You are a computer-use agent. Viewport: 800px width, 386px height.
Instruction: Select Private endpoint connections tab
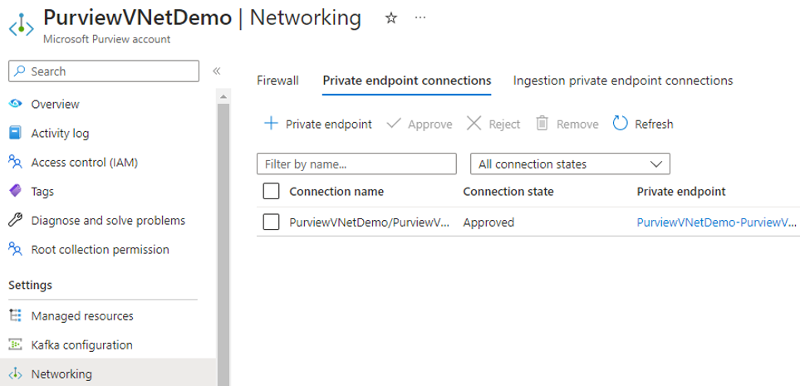[406, 81]
